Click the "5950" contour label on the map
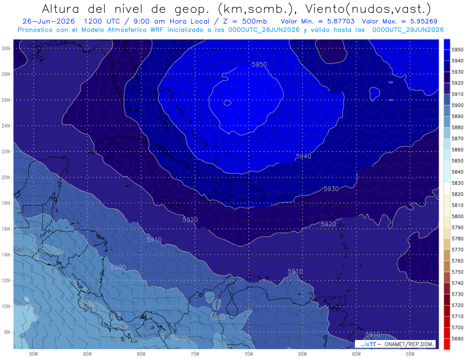This screenshot has width=465, height=359. click(259, 64)
